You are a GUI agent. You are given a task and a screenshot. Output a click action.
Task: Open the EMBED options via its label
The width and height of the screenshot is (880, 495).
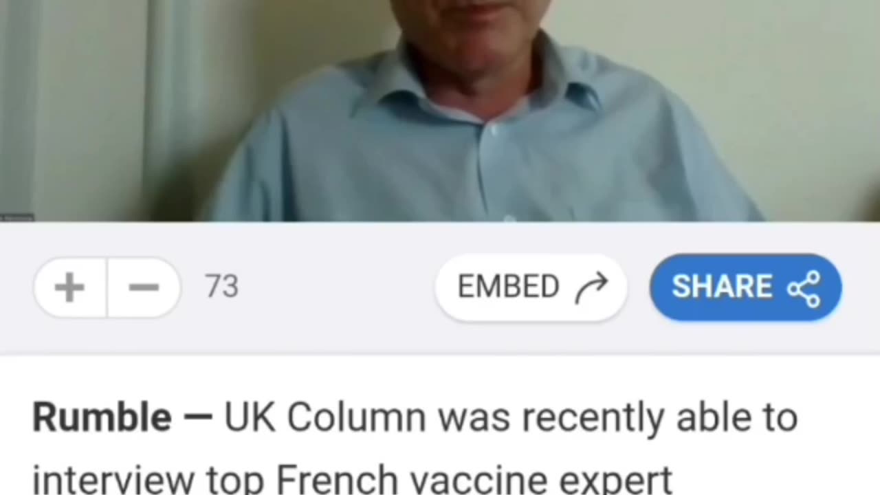(509, 287)
